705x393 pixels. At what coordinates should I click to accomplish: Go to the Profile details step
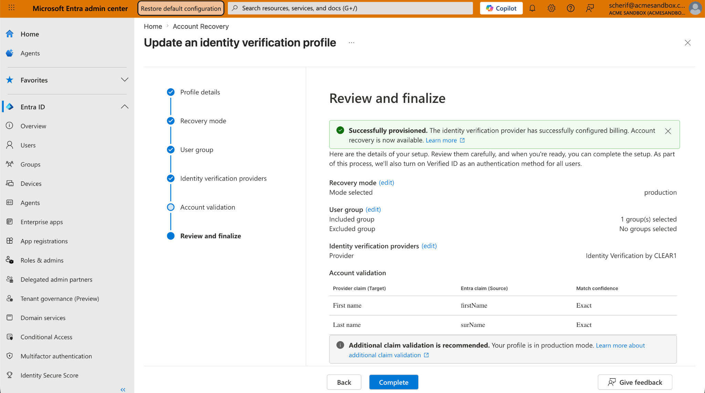[200, 92]
